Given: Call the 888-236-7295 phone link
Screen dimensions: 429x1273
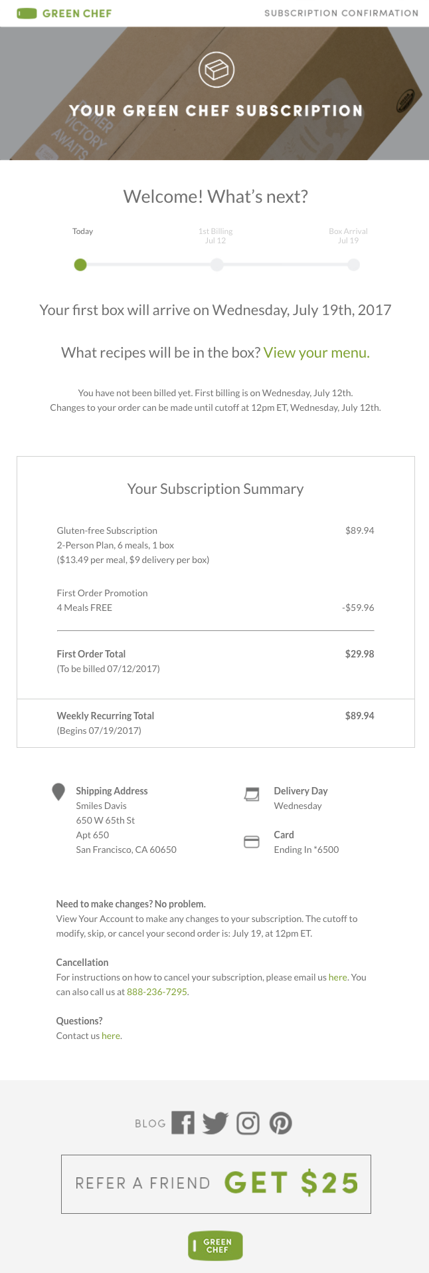Looking at the screenshot, I should click(x=157, y=992).
